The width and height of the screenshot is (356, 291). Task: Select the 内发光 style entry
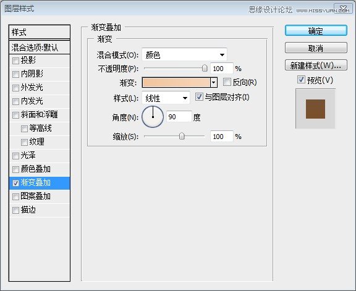tap(40, 101)
